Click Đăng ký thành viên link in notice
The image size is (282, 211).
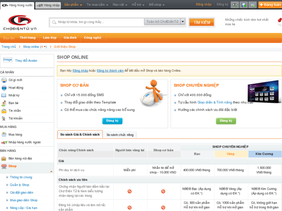(x=110, y=71)
